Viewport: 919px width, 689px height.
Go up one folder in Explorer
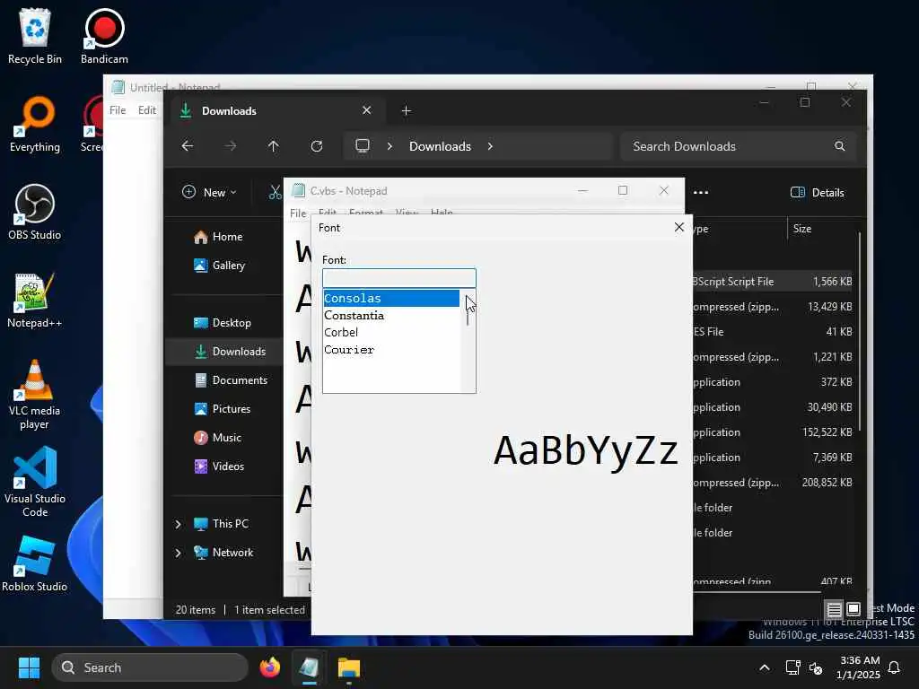(273, 146)
